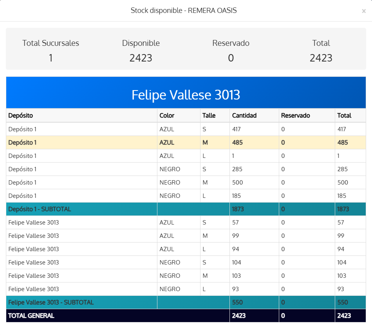The width and height of the screenshot is (372, 335).
Task: Select the highlighted AZUL M Depósito 1 row
Action: coord(186,143)
